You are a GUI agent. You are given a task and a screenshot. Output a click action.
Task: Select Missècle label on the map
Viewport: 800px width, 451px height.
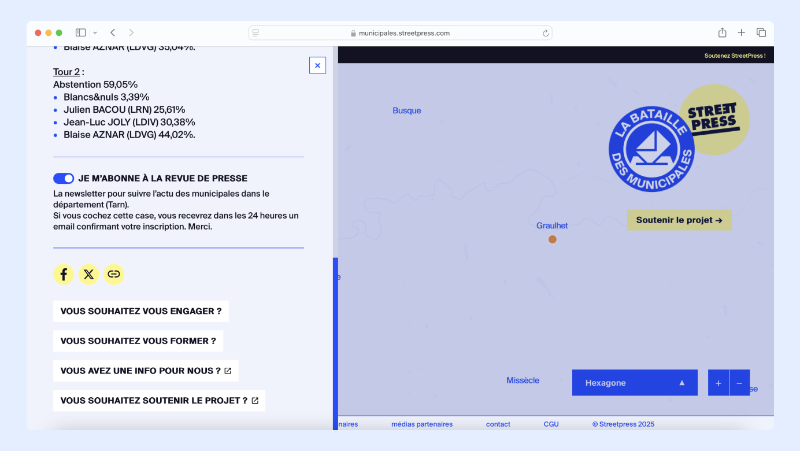coord(523,380)
